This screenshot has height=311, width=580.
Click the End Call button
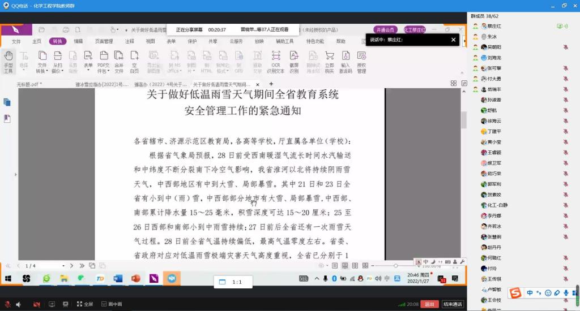[453, 304]
